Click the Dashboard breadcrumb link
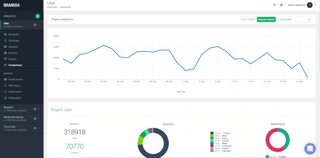The height and width of the screenshot is (158, 320). click(x=52, y=7)
